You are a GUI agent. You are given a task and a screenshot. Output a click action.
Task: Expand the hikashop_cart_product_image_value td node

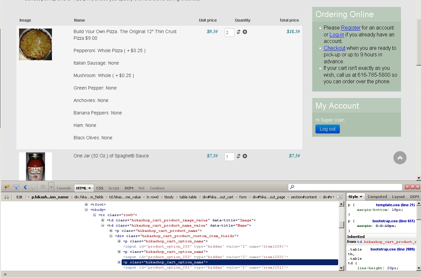pos(103,220)
